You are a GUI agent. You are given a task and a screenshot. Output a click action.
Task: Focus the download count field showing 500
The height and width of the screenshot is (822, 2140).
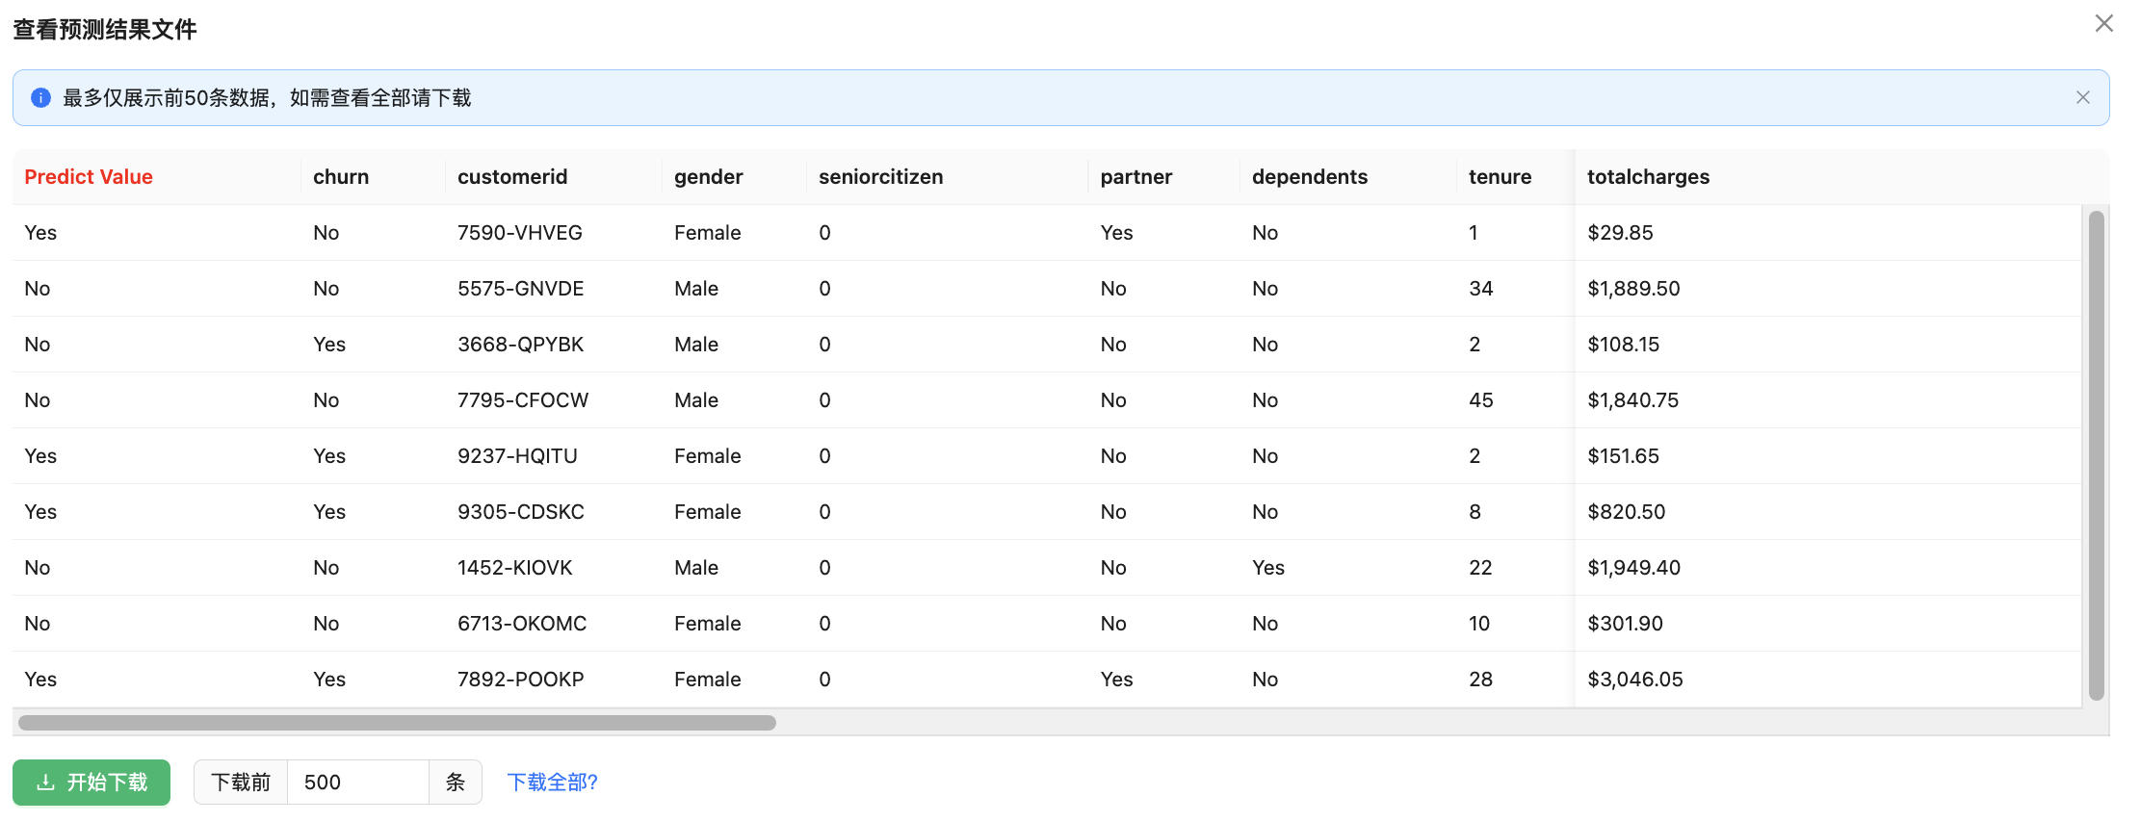(357, 782)
